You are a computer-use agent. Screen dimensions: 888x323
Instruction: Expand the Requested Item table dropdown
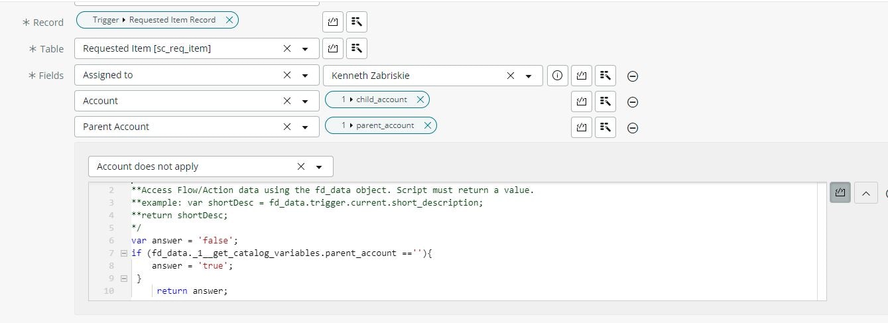click(x=305, y=49)
